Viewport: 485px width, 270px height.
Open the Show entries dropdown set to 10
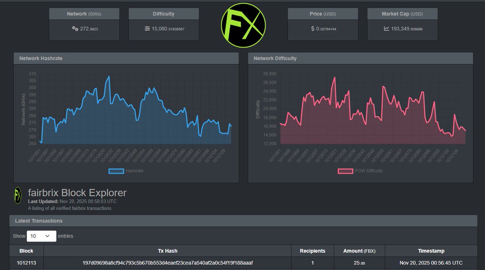41,236
